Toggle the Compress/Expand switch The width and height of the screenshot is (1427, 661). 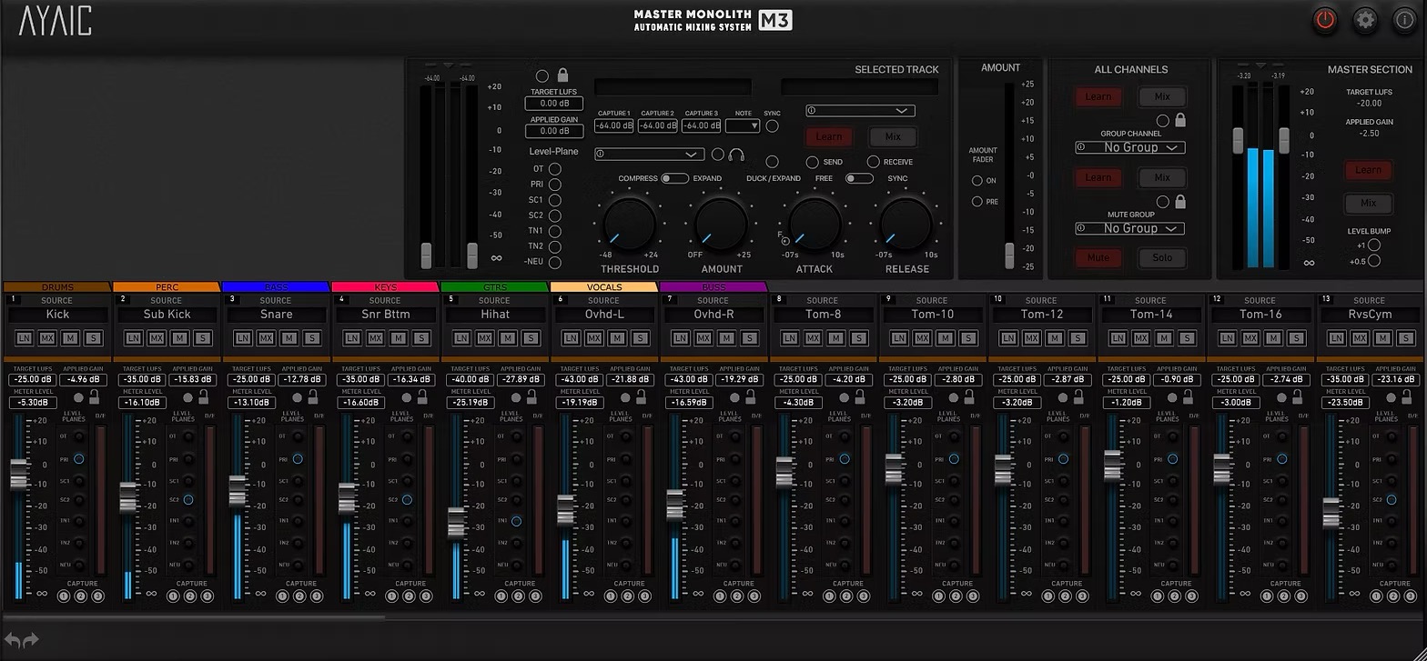tap(674, 178)
